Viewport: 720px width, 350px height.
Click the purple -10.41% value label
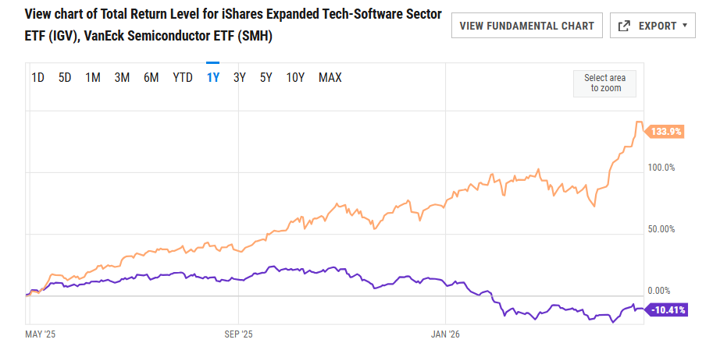[x=668, y=310]
